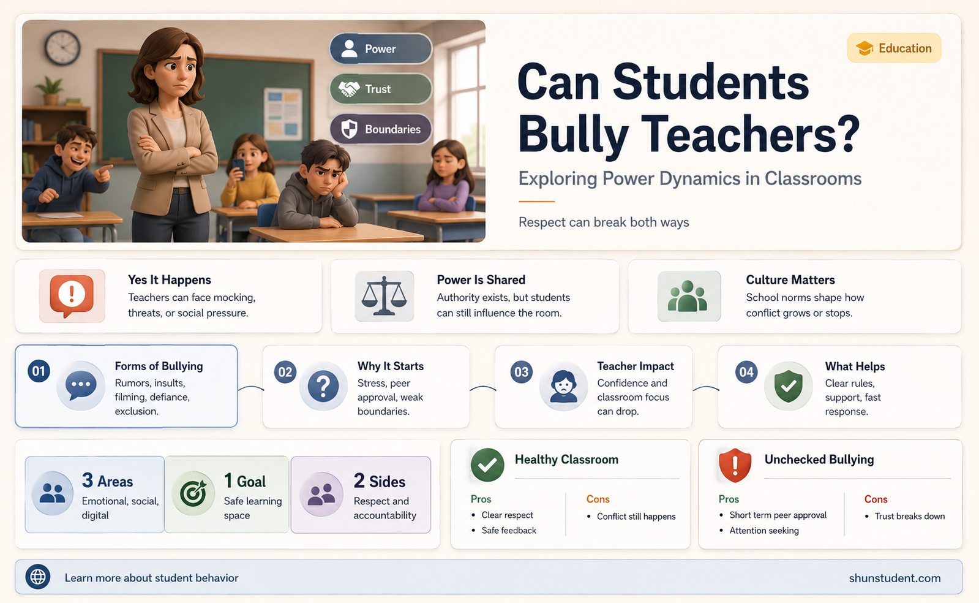Click the What Helps heading

(855, 366)
